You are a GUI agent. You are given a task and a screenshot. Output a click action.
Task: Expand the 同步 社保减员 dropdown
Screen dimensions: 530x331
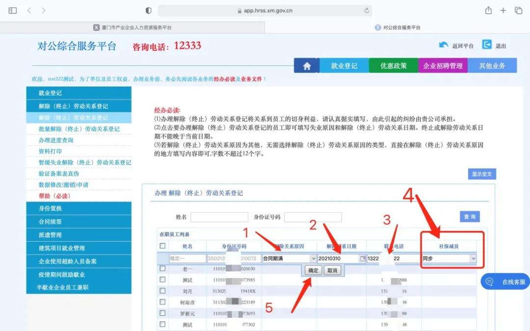[x=473, y=258]
